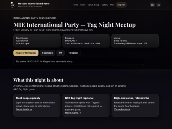The height and width of the screenshot is (129, 172).
Task: Click the Moscow International Events title
Action: tap(34, 4)
